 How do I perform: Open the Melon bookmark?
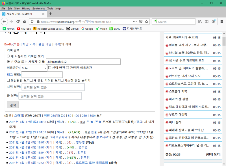(x=101, y=29)
